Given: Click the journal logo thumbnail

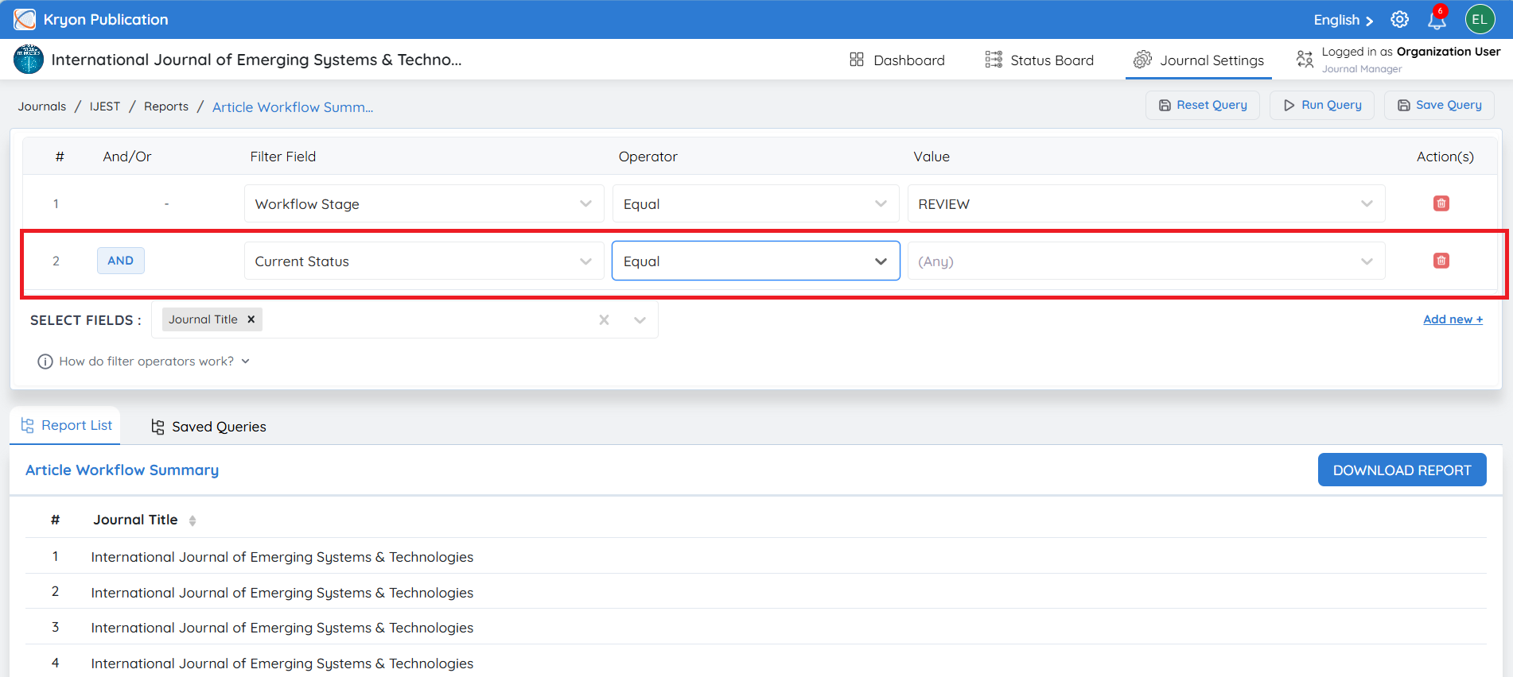Looking at the screenshot, I should pyautogui.click(x=29, y=60).
